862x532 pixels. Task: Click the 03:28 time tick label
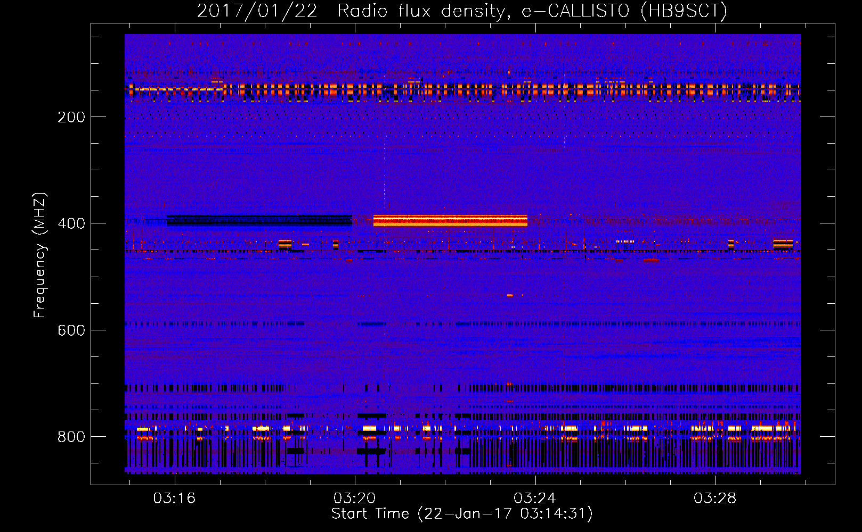click(x=714, y=498)
